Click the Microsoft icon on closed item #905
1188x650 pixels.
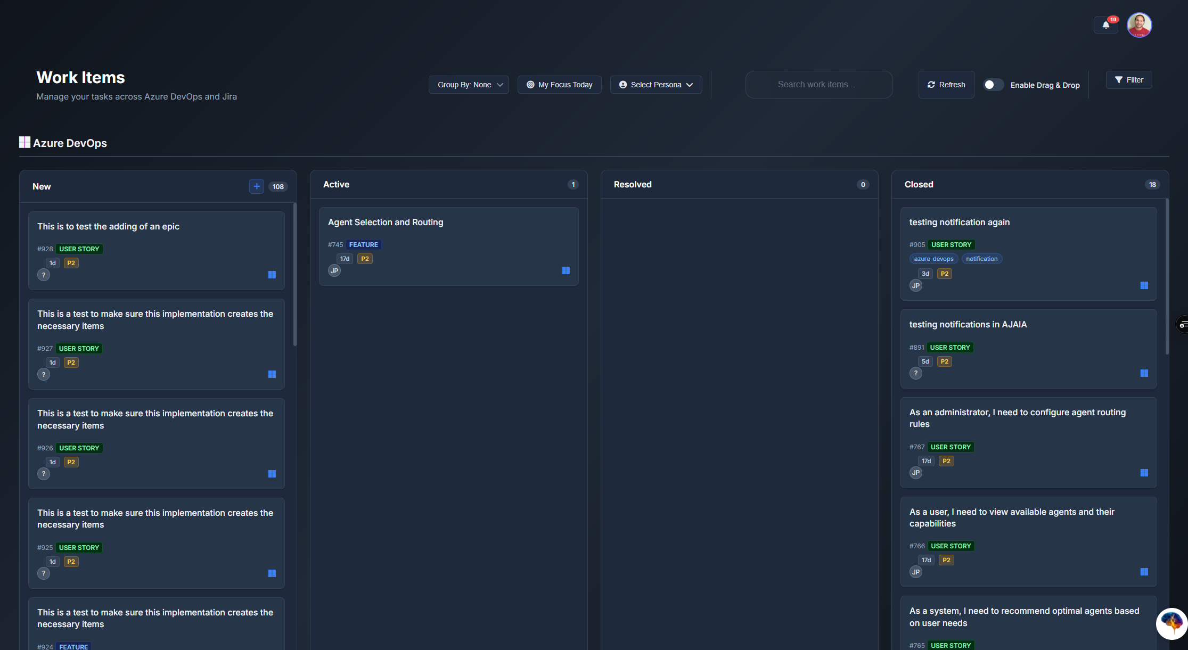coord(1144,285)
